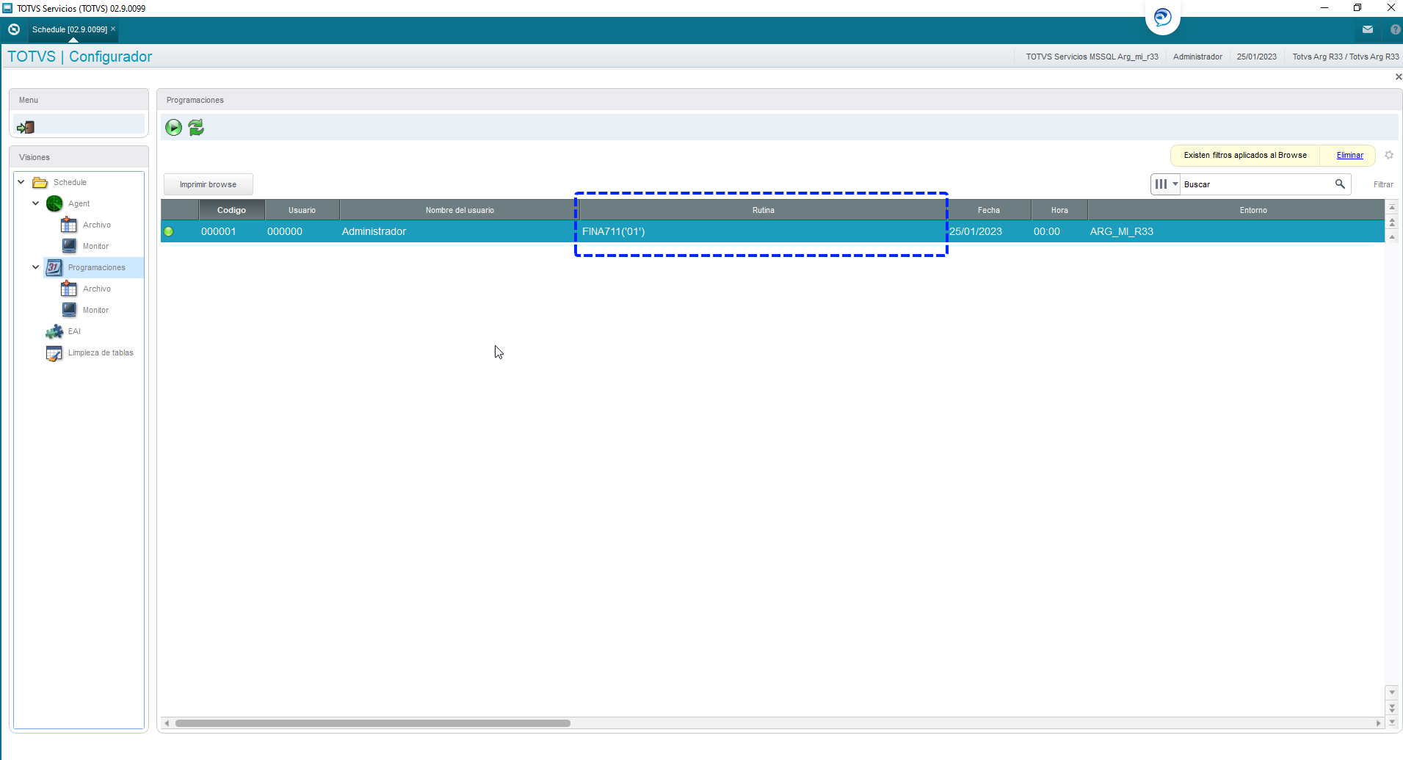Click vertical scroll-to-top arrow
This screenshot has width=1403, height=760.
pyautogui.click(x=1392, y=208)
